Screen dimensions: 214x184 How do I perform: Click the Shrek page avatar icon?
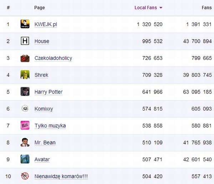25,75
